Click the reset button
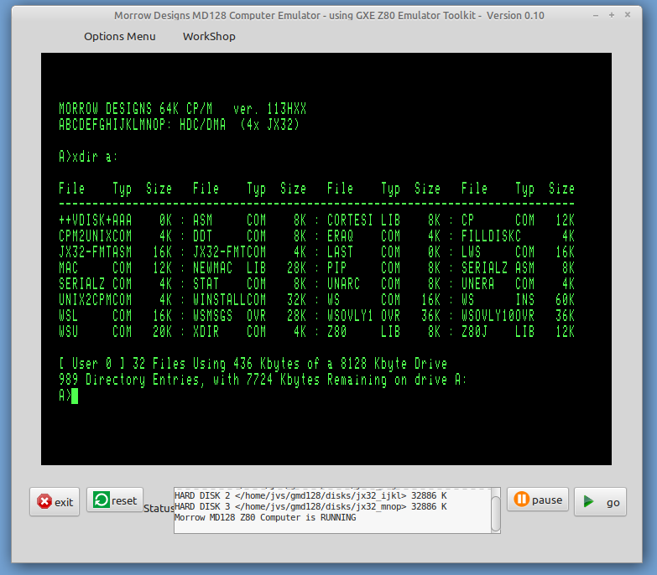Screen dimensions: 657x575 coord(115,500)
